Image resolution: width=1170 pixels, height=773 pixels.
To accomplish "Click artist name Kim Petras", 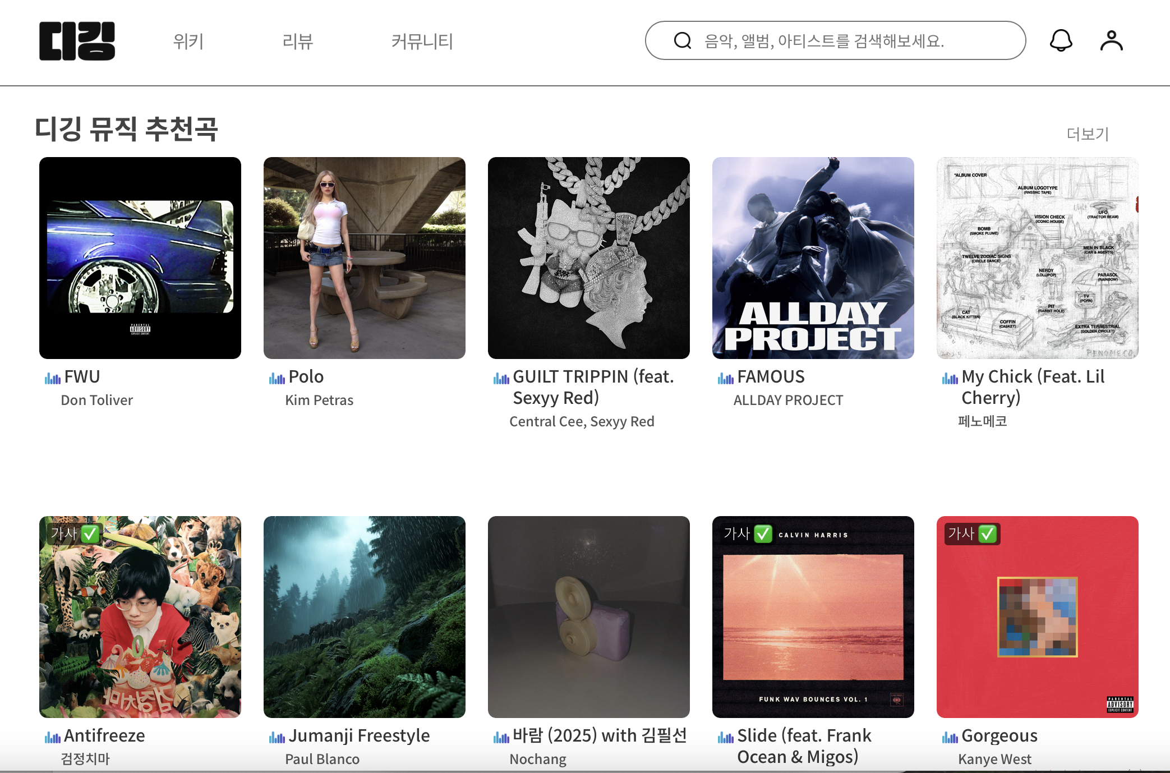I will pos(319,400).
